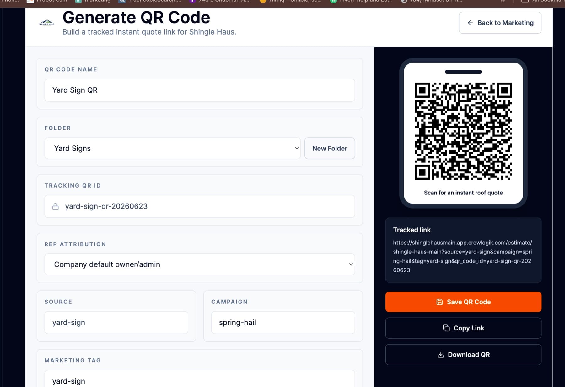
Task: Click the 'Scan for an instant roof quote' caption
Action: [x=463, y=193]
